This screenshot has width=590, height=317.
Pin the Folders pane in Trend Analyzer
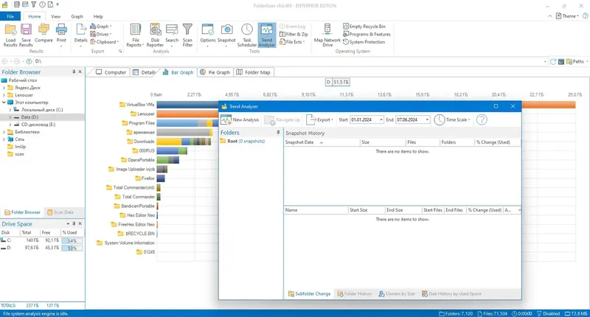pos(278,133)
